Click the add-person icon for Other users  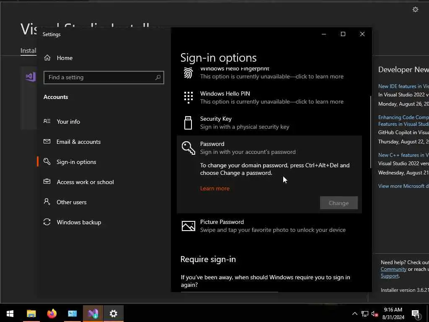pos(47,202)
